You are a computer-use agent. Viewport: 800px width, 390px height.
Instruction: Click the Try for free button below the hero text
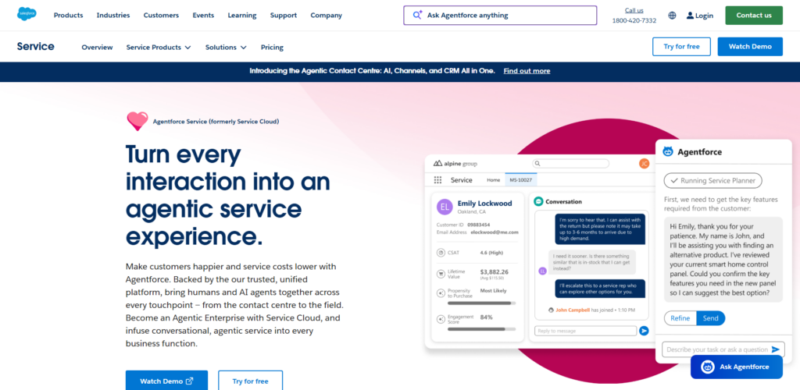coord(250,381)
